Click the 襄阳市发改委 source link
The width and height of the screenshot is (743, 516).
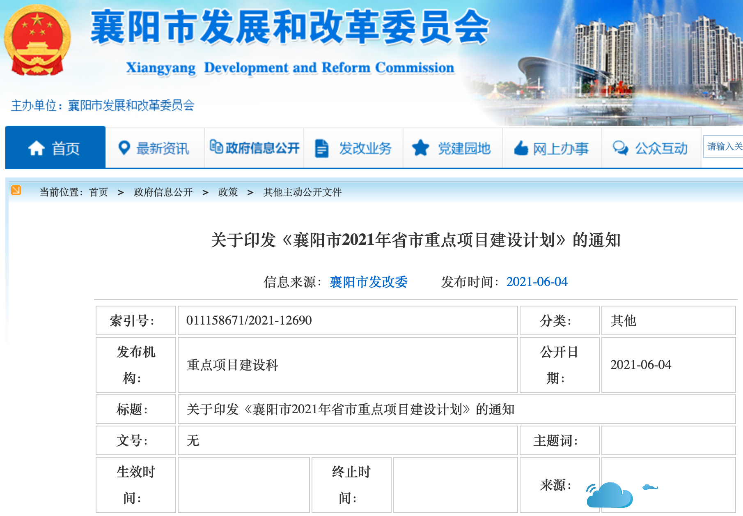[x=368, y=282]
